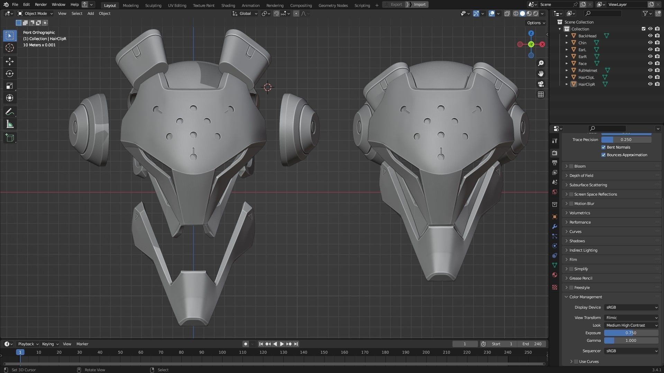Switch perspective/orthographic grid icon
664x373 pixels.
coord(541,94)
